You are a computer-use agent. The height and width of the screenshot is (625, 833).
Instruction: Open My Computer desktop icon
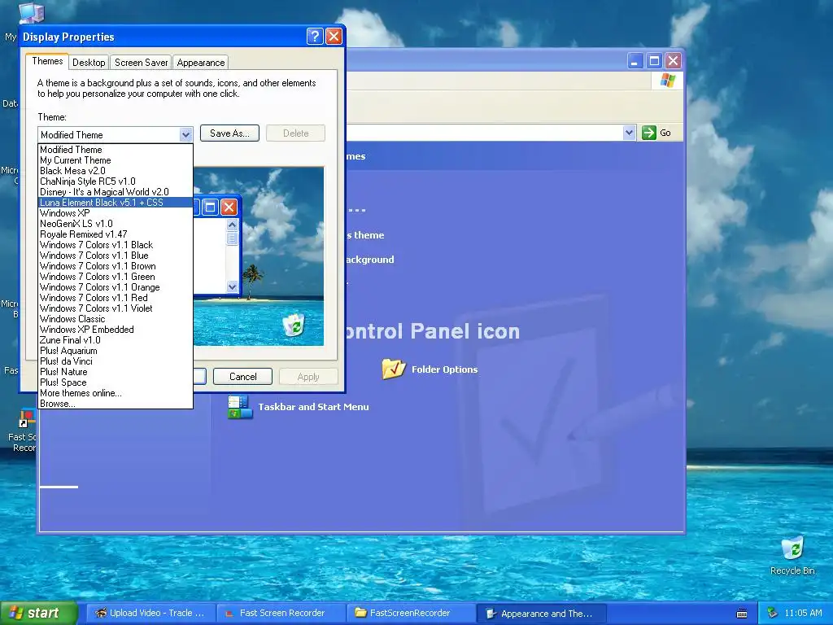(31, 13)
